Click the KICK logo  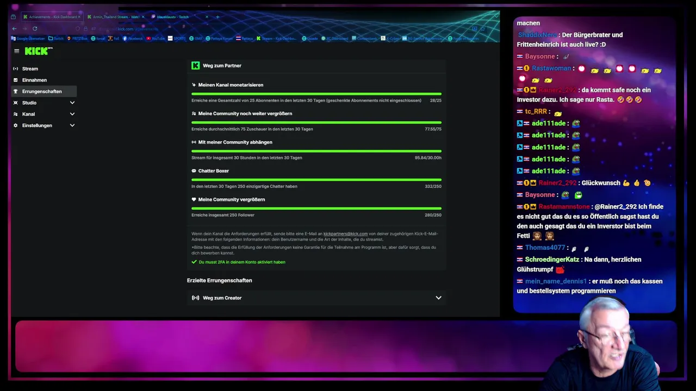coord(39,51)
